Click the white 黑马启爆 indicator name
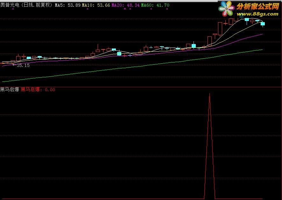Viewport: 282px width, 200px height. point(10,89)
